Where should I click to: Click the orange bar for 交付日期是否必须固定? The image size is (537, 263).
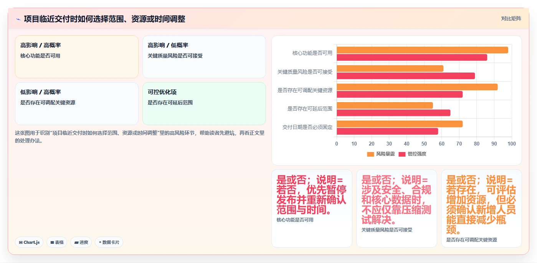pyautogui.click(x=400, y=124)
